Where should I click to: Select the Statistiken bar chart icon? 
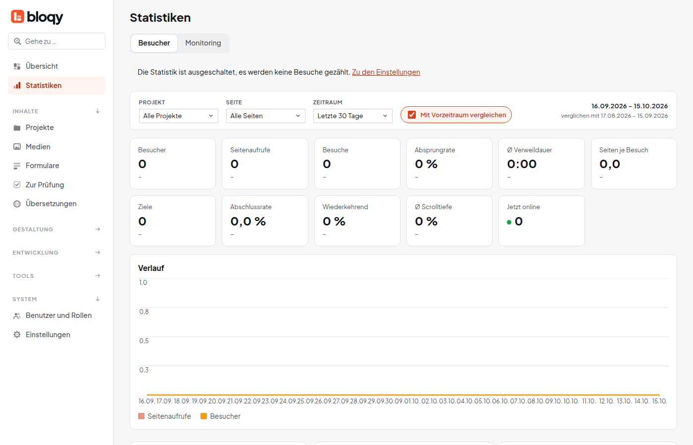point(17,86)
